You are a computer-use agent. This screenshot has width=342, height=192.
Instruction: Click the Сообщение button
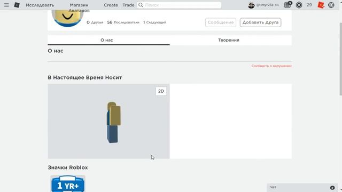pyautogui.click(x=221, y=22)
